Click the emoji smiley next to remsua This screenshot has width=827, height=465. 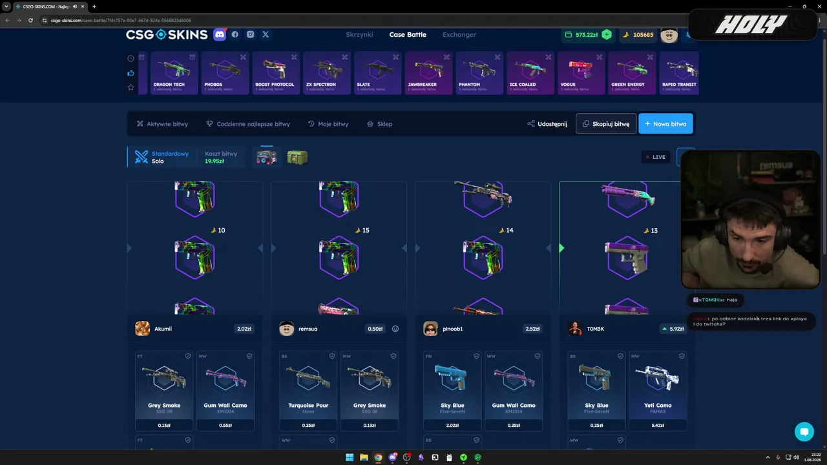tap(395, 329)
